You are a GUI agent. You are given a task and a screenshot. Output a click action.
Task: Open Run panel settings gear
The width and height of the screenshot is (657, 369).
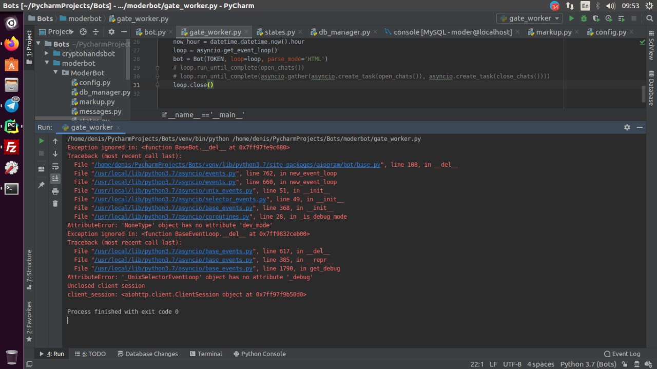click(x=627, y=127)
